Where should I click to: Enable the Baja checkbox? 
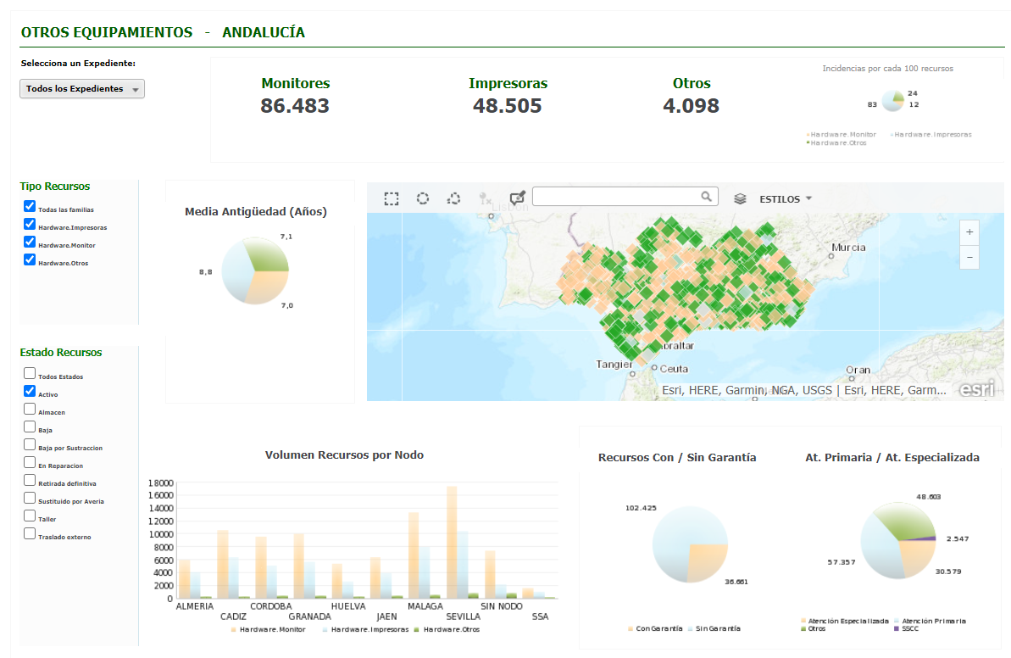coord(30,427)
